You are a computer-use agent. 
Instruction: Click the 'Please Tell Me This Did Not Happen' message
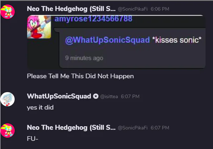click(80, 76)
